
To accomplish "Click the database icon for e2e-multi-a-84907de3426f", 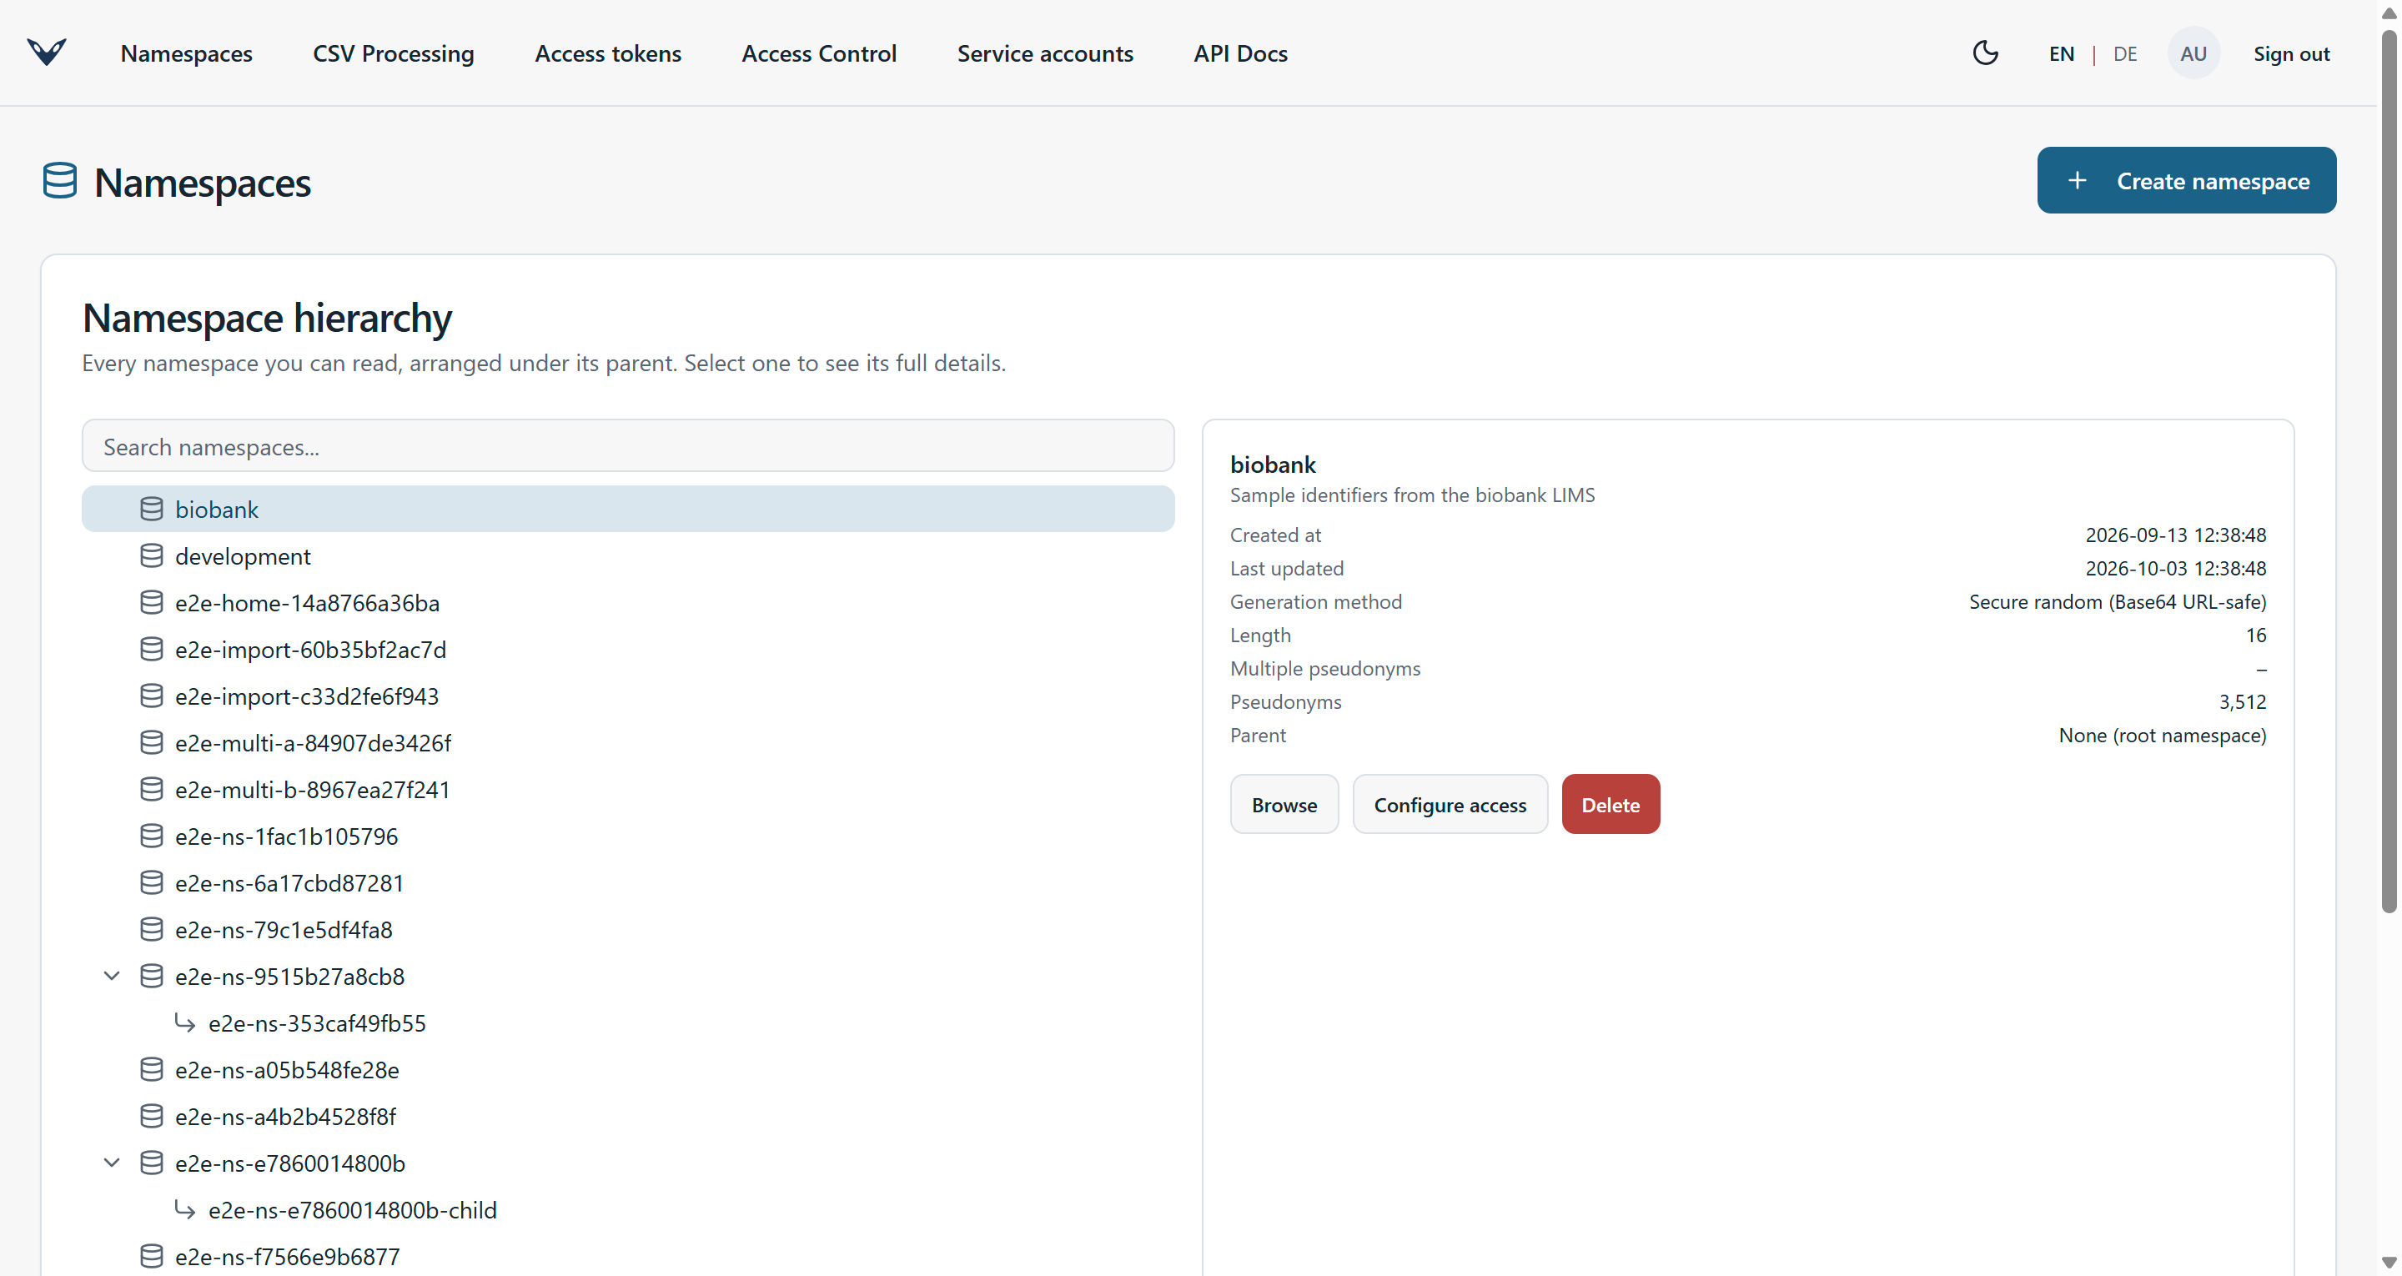I will pyautogui.click(x=151, y=741).
